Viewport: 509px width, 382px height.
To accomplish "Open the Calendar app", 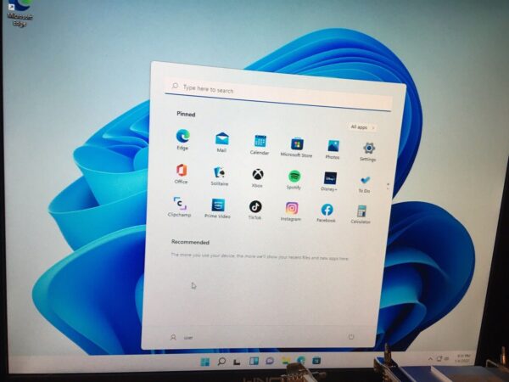I will 260,144.
